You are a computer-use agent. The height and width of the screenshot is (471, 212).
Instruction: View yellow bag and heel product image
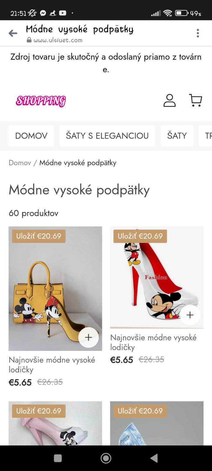tap(55, 288)
